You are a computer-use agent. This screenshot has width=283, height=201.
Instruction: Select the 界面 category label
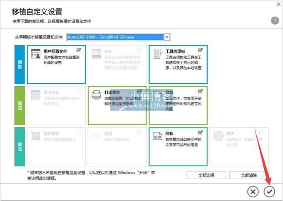20,65
